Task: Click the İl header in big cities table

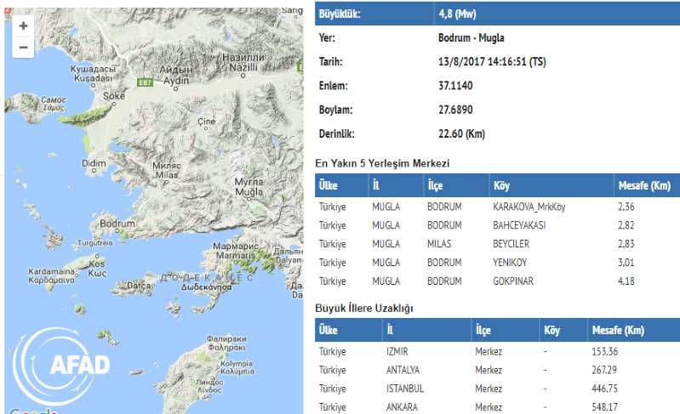Action: click(391, 330)
